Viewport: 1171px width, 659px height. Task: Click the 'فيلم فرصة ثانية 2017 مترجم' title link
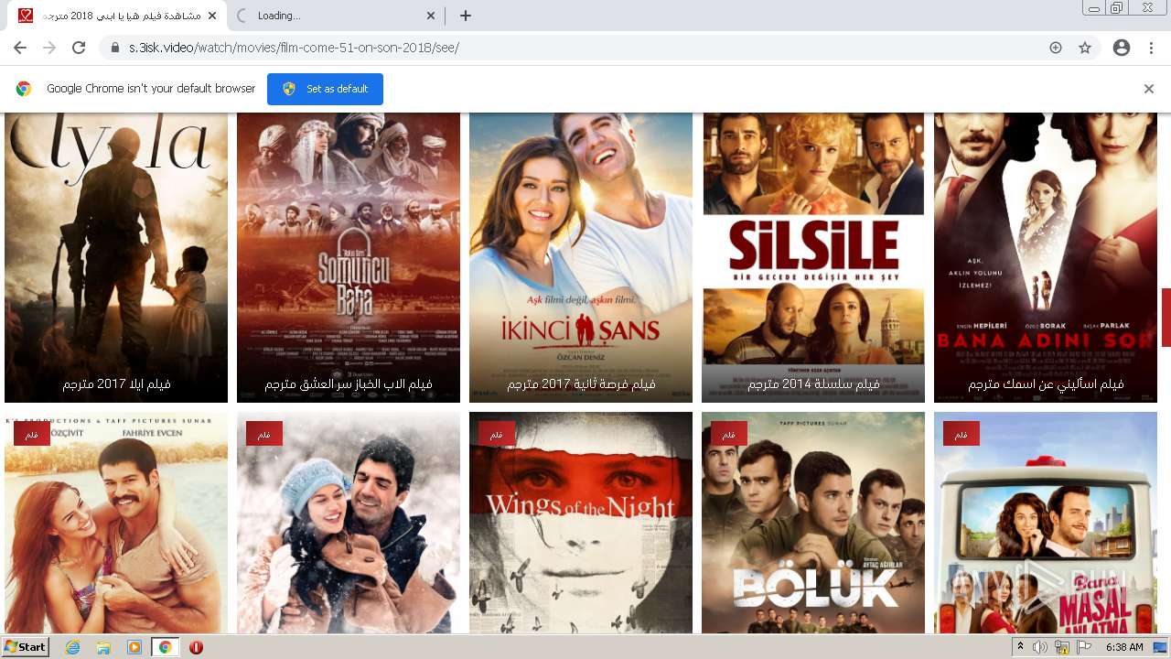581,384
